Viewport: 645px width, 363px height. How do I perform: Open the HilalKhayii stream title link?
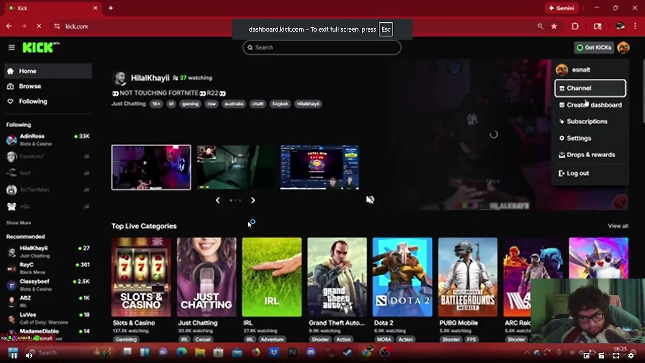[169, 93]
